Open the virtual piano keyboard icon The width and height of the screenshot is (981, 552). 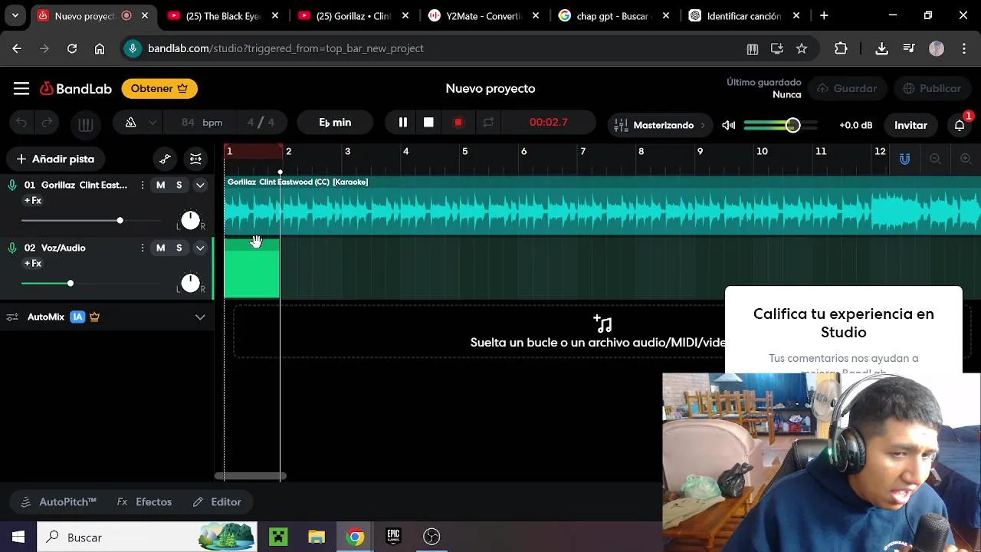[x=86, y=124]
